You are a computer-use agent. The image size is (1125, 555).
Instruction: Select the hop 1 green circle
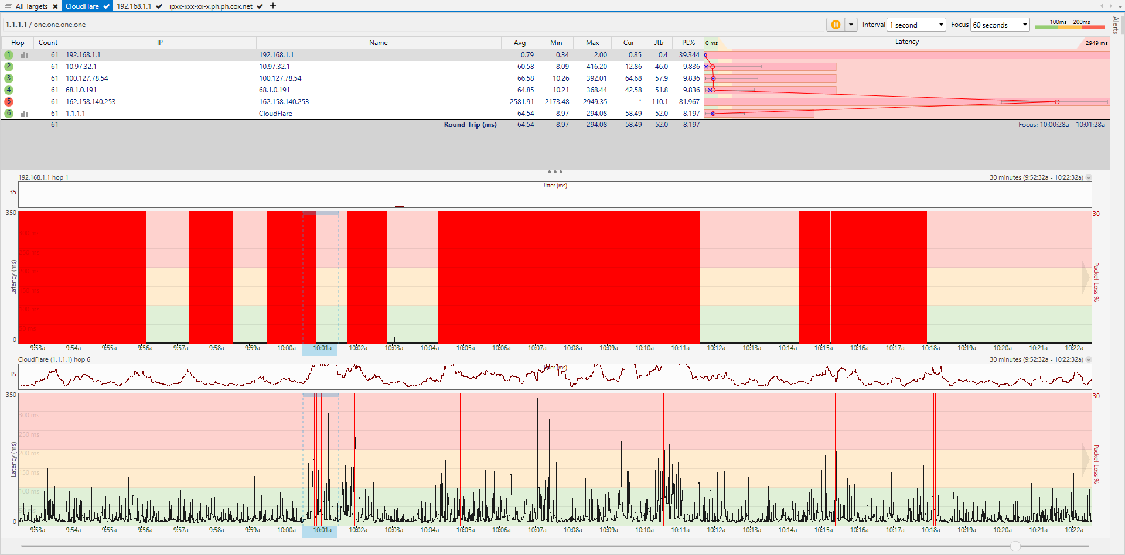(9, 54)
